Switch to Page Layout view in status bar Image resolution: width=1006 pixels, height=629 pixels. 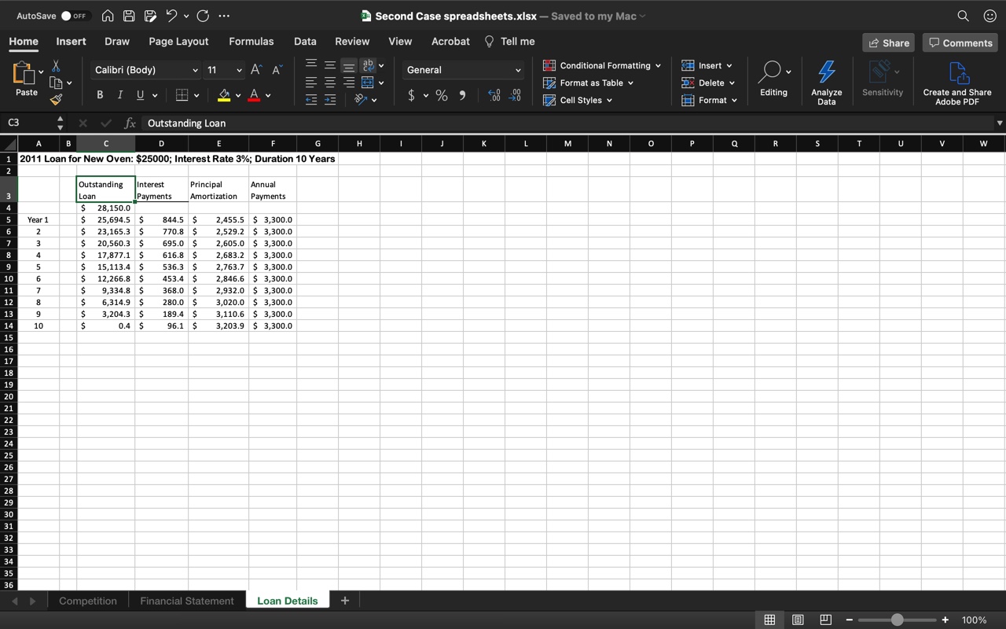798,620
